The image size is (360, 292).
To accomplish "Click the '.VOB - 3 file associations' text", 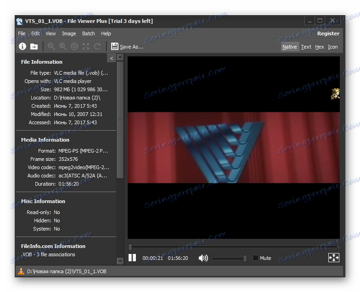I will click(48, 254).
